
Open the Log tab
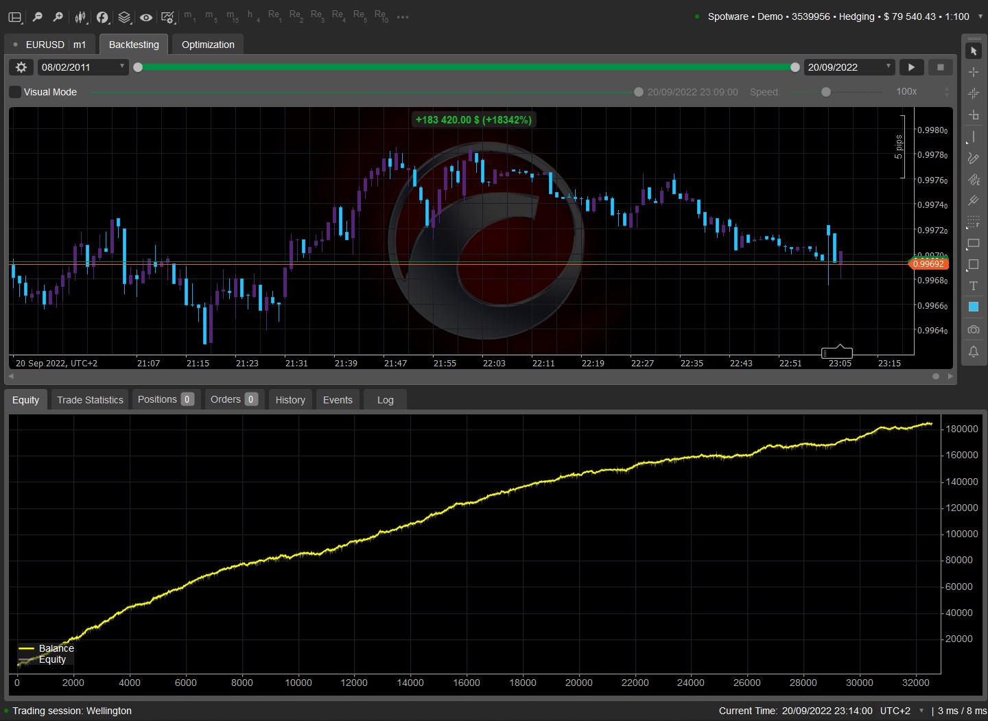click(x=386, y=400)
